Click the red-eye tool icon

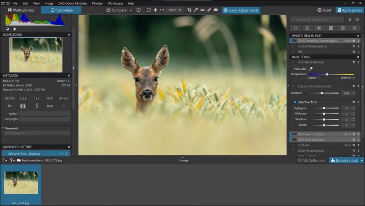coord(216,10)
